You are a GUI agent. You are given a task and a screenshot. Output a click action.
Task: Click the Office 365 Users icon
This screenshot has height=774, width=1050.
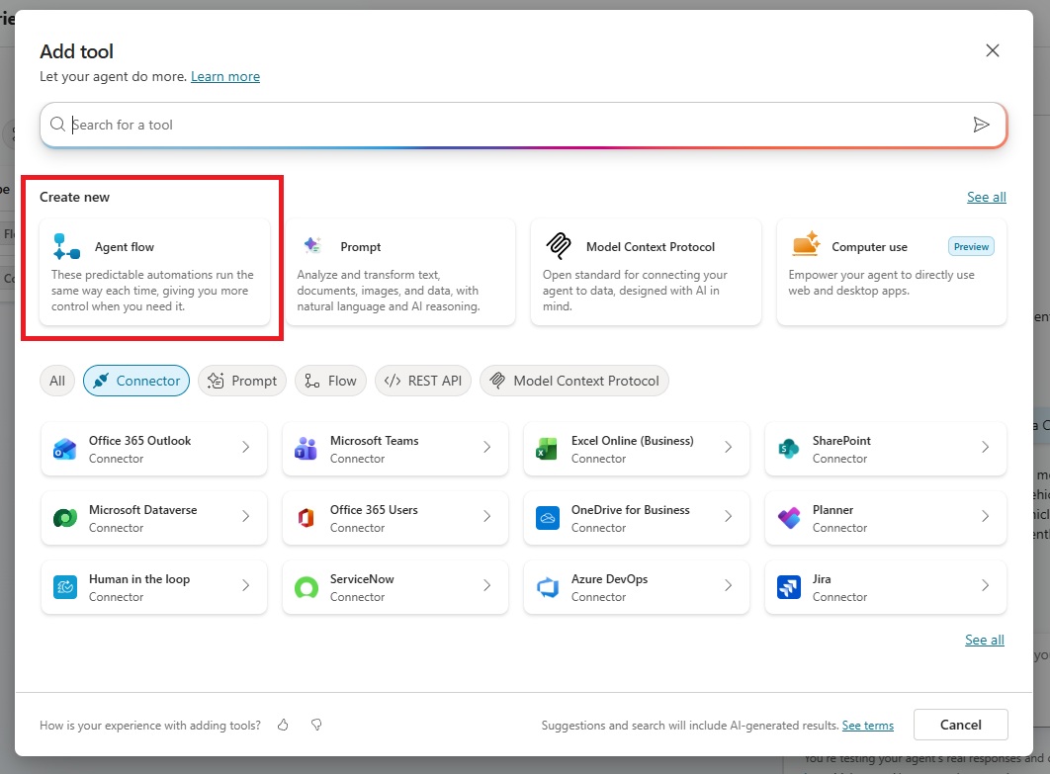306,518
